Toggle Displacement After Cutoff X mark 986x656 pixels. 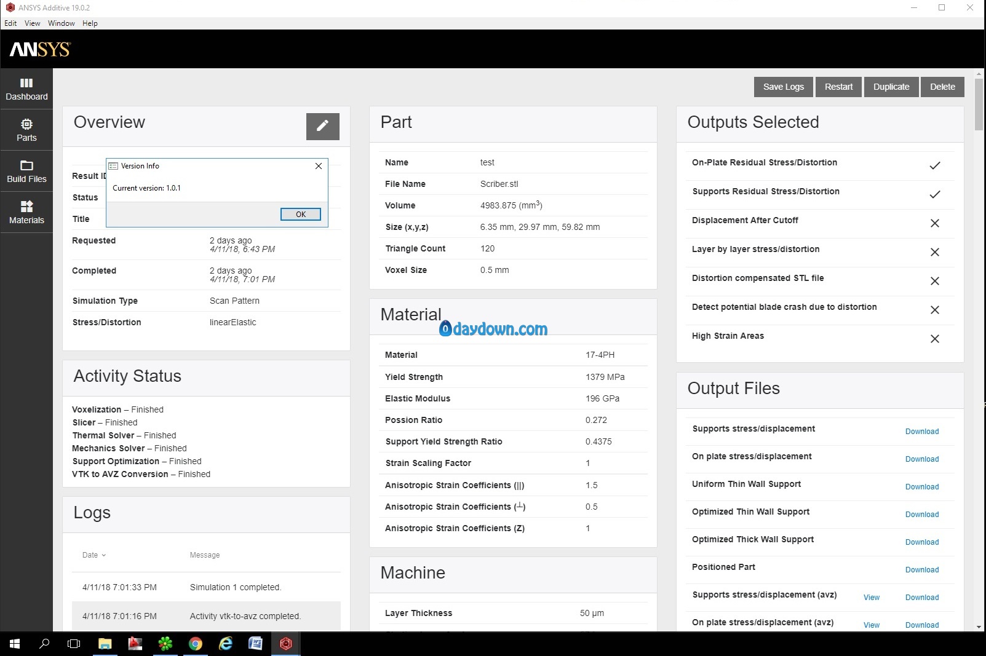pos(934,223)
